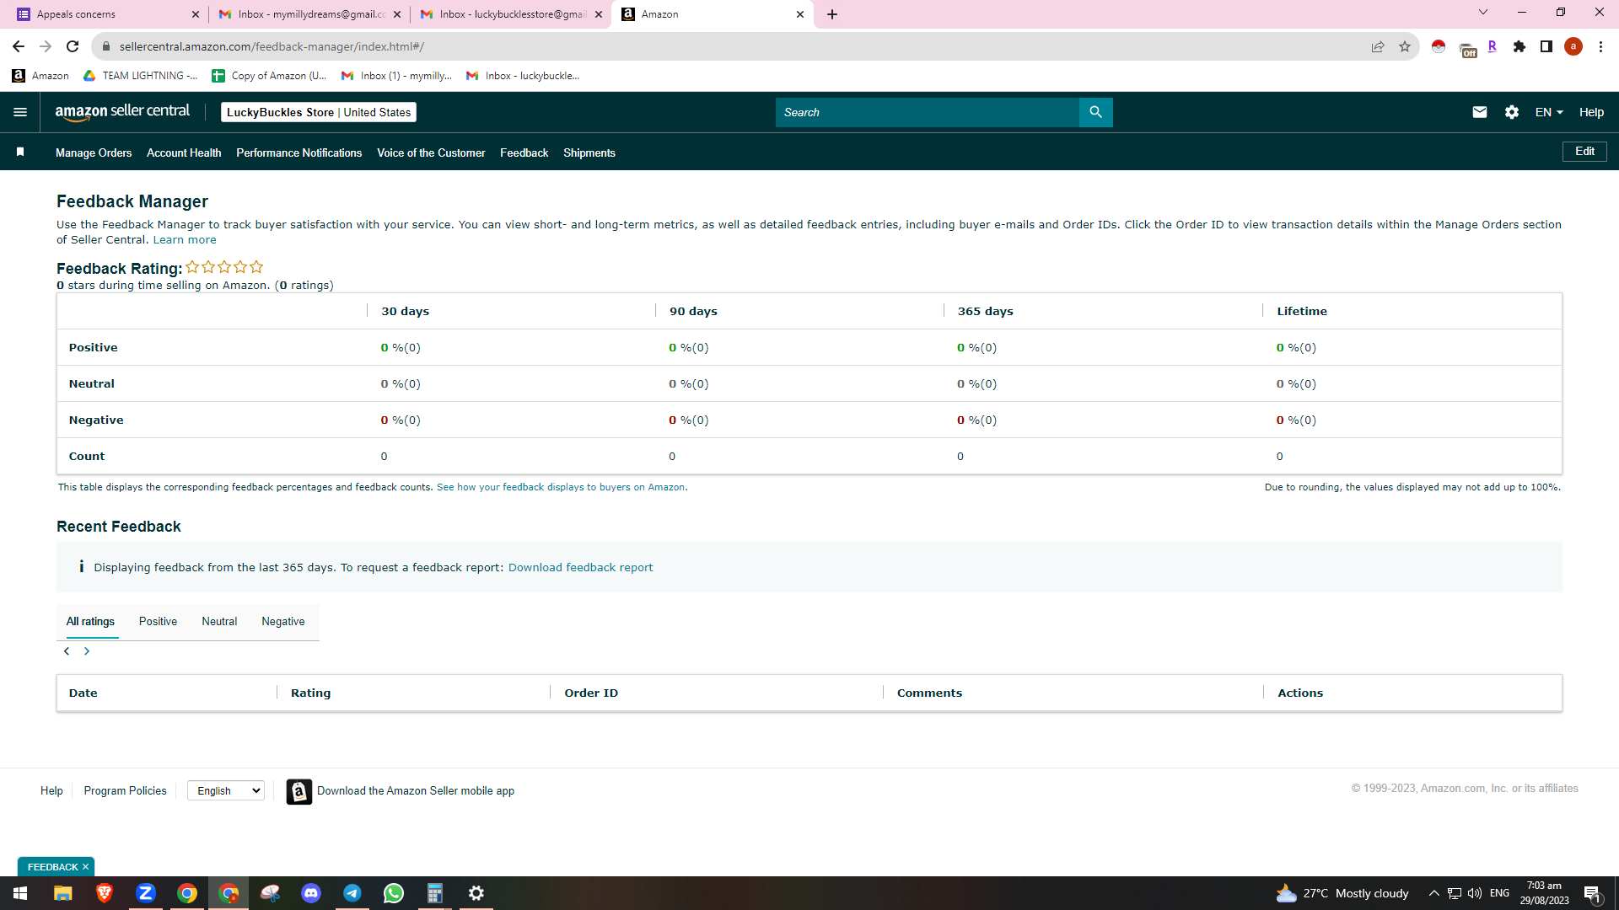Image resolution: width=1619 pixels, height=910 pixels.
Task: Click into the Seller Central Search field
Action: point(928,112)
